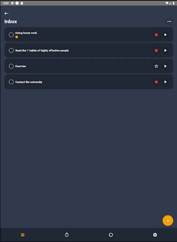Tick the 'Contact the university' circle
Viewport: 177px width, 242px height.
click(11, 82)
